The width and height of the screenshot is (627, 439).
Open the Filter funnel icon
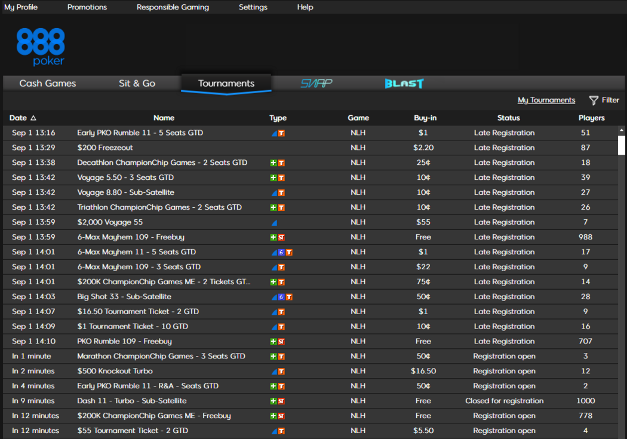[x=594, y=100]
